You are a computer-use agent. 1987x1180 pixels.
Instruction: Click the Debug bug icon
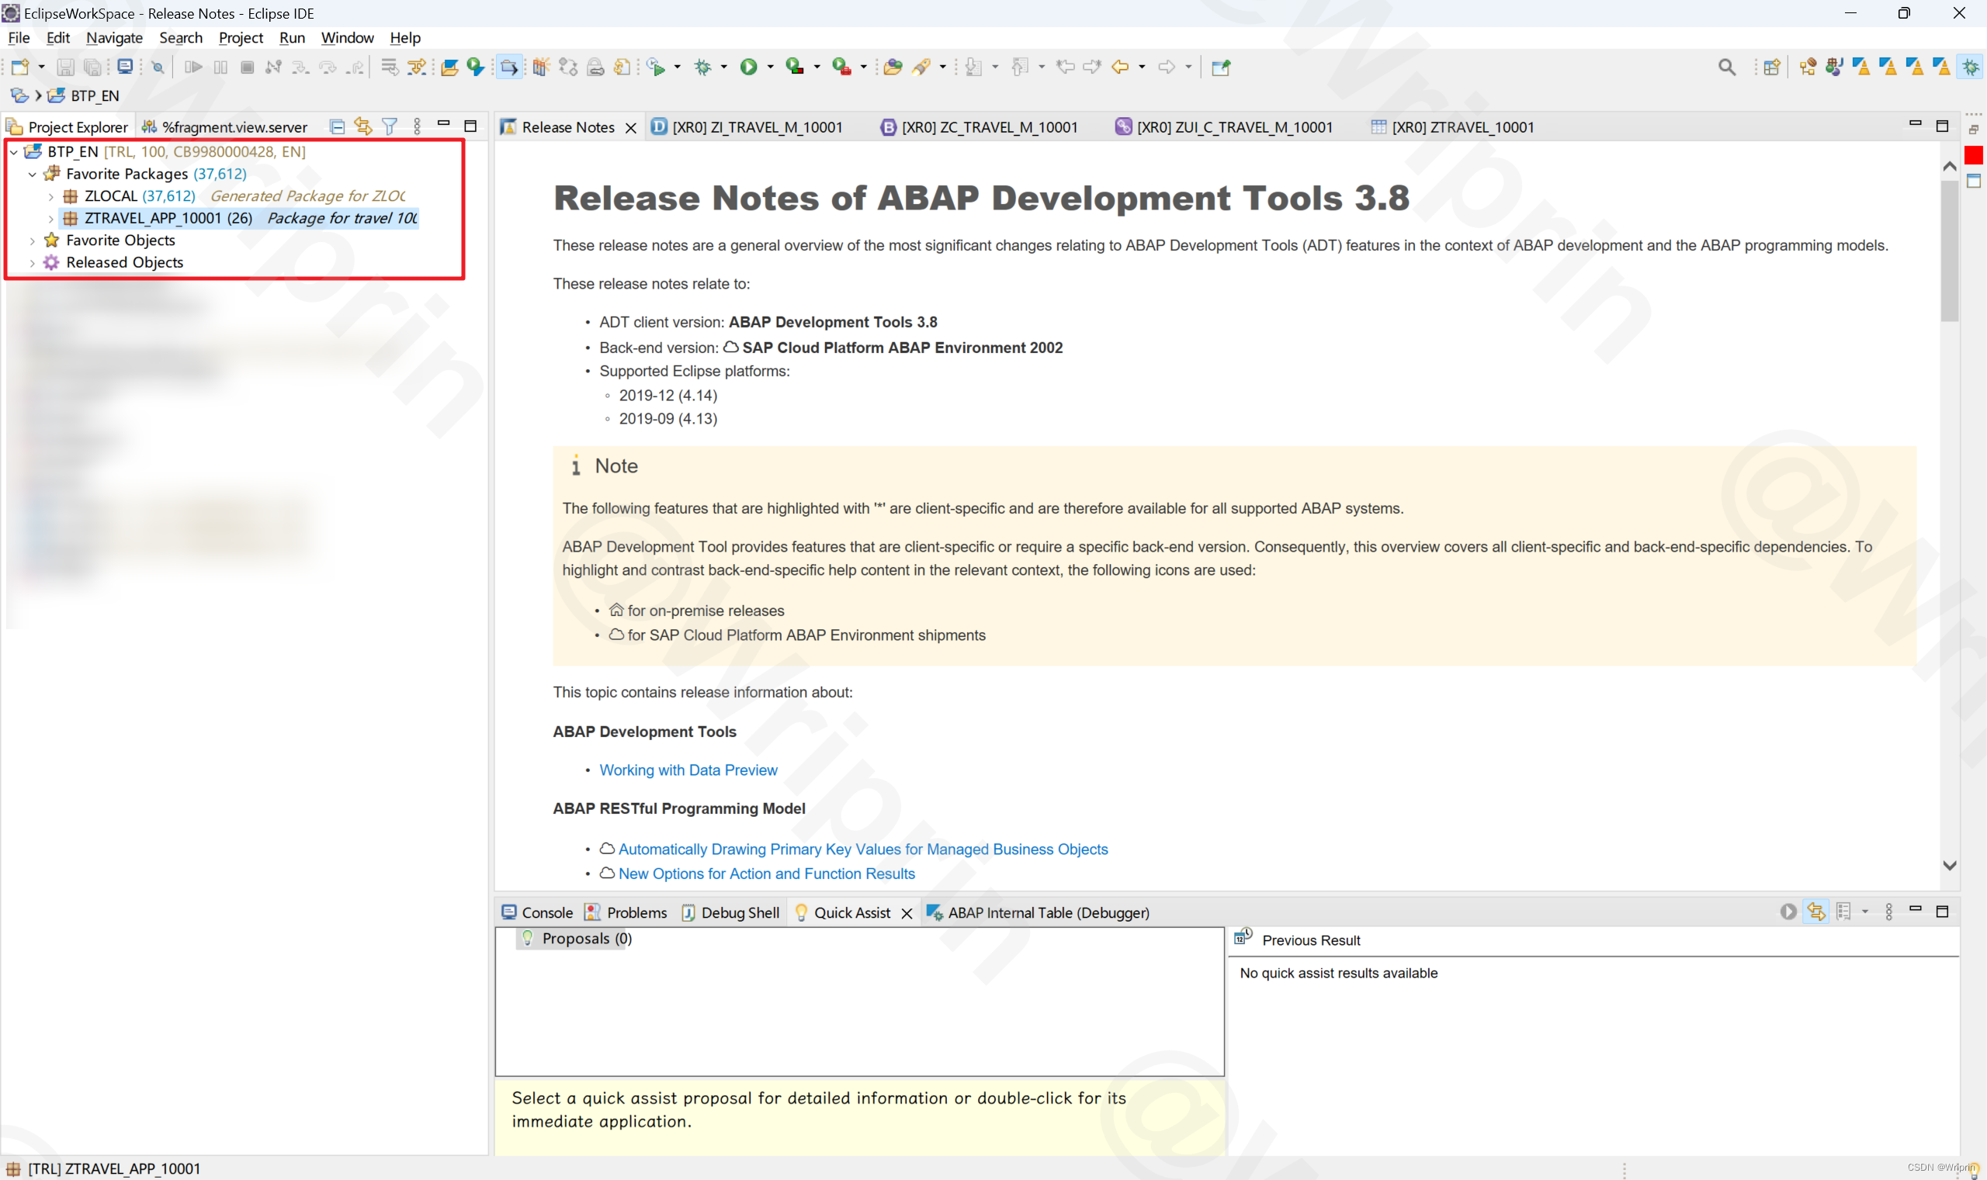click(x=702, y=67)
